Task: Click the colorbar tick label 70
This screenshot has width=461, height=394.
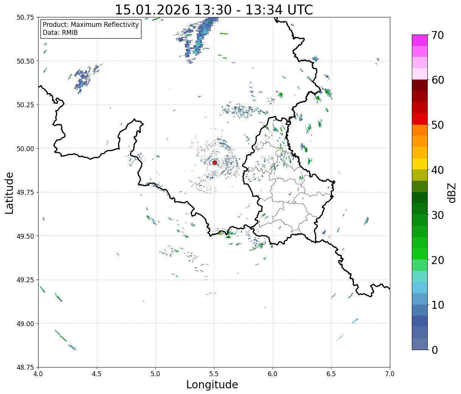Action: coord(438,35)
